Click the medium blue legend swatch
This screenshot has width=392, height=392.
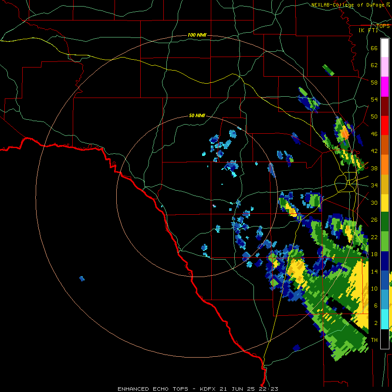pos(385,280)
